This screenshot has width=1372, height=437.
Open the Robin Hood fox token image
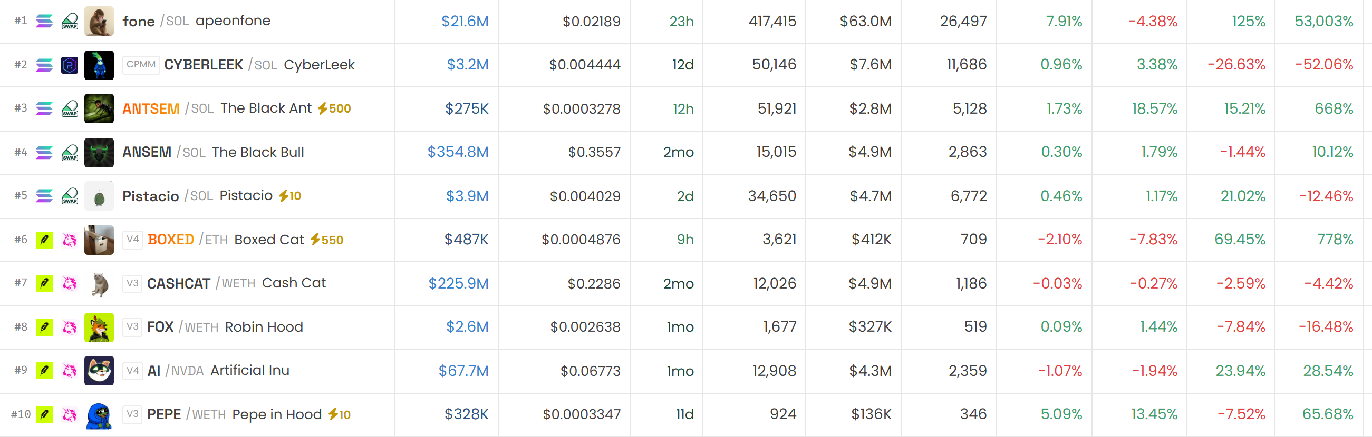pos(99,327)
